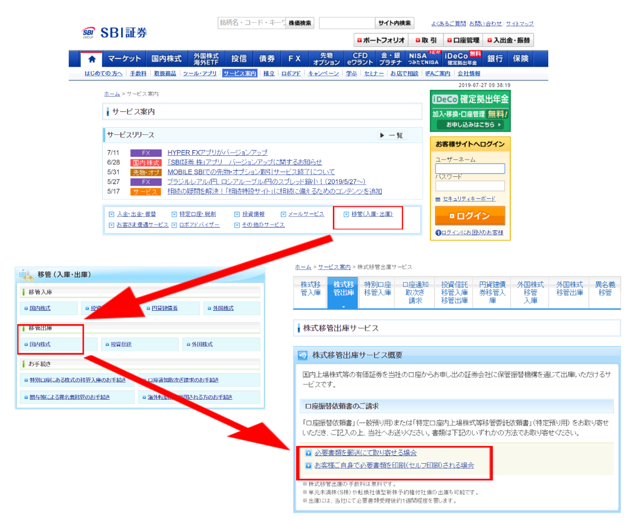Screen dimensions: 629x522
Task: Open the MOBILE SBI 先物・オプション取引 news link
Action: [251, 172]
